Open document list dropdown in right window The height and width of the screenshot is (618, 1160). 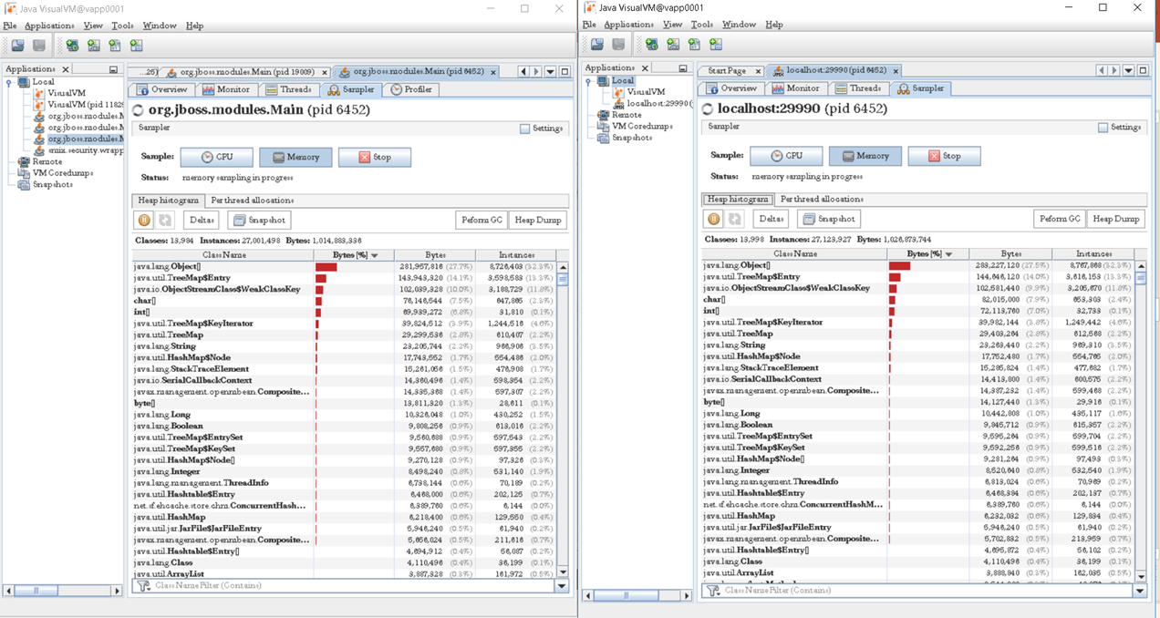click(1128, 70)
